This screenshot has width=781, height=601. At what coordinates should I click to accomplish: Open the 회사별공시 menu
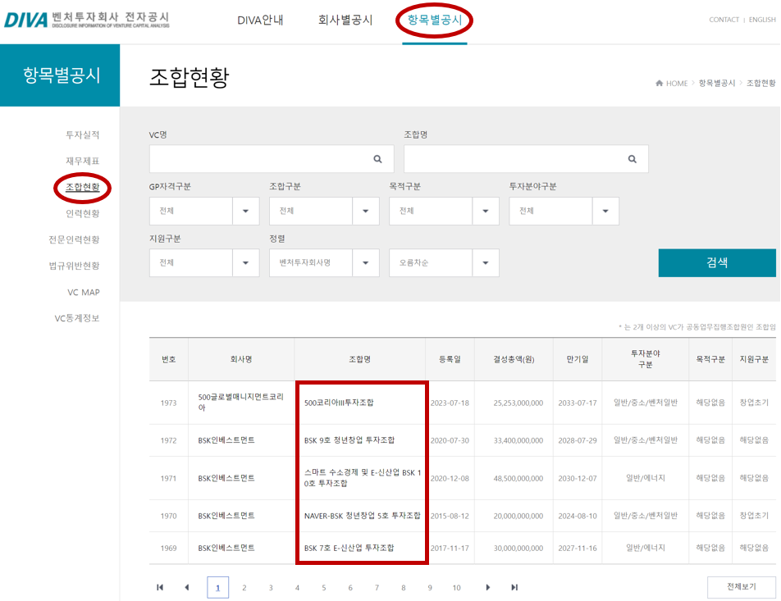pos(345,20)
